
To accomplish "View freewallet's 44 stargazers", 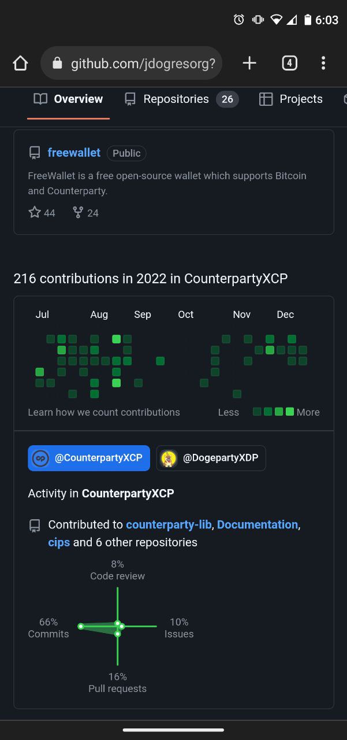I will click(x=42, y=213).
